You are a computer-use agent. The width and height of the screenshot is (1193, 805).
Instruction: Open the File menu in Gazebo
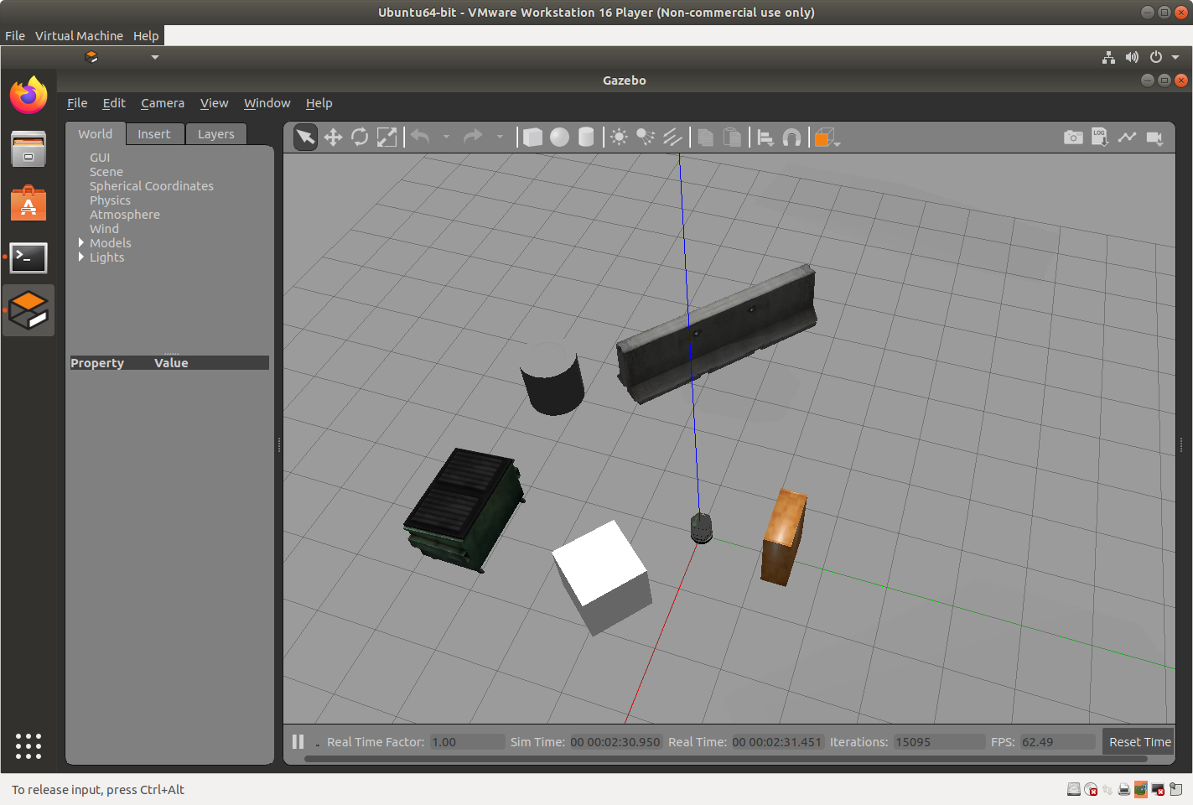click(77, 103)
